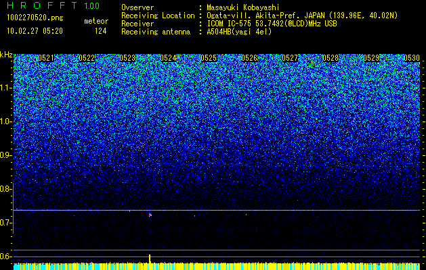Click the green horizontal carrier line
This screenshot has height=270, width=426.
click(217, 210)
